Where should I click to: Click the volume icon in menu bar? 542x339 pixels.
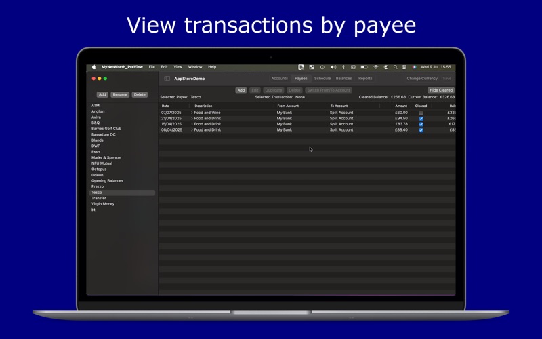point(333,67)
